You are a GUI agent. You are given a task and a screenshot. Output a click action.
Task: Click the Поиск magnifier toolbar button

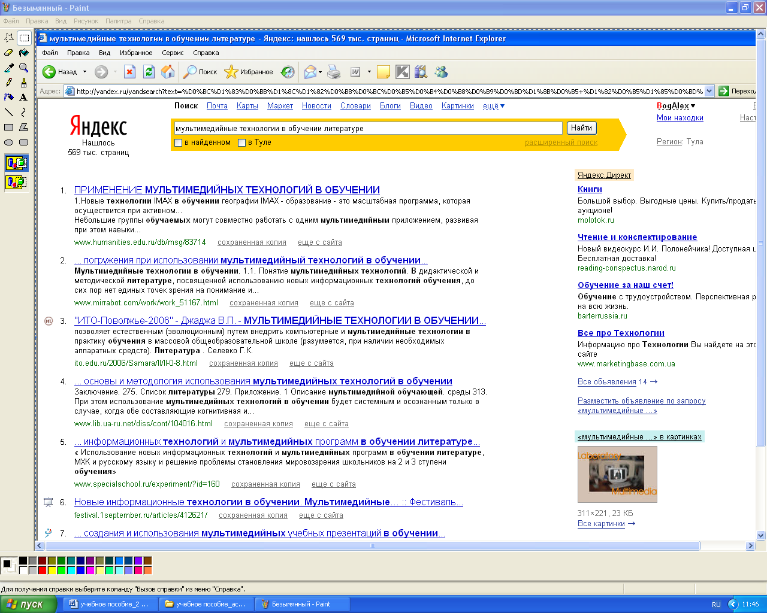(x=201, y=72)
